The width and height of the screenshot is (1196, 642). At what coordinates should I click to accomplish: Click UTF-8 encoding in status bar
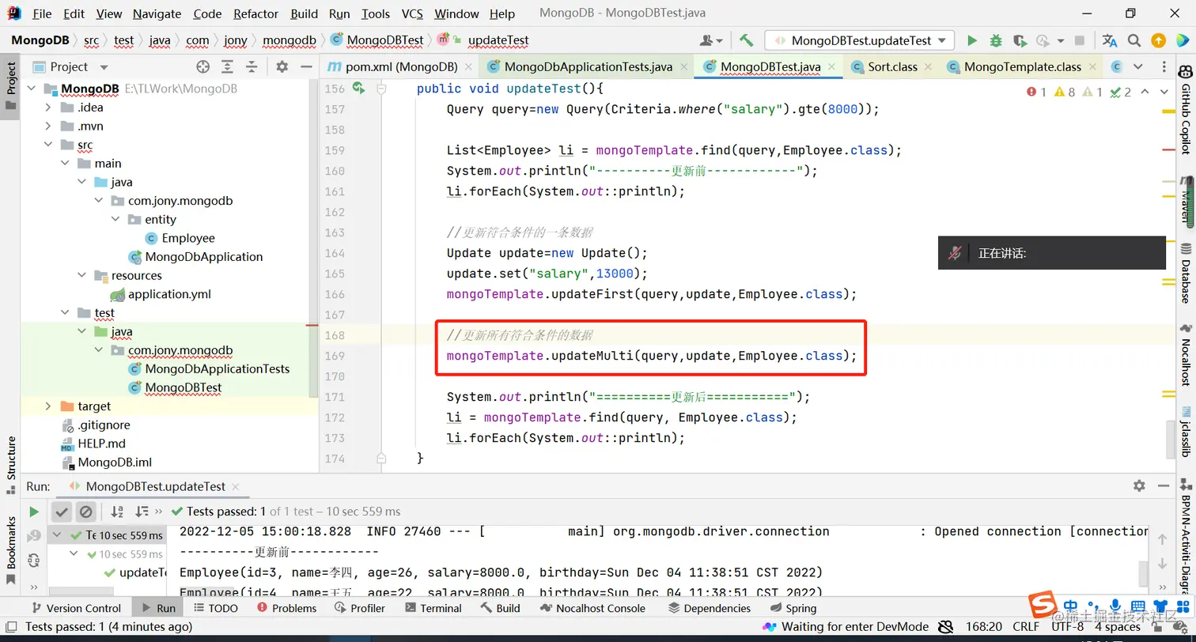(x=1067, y=627)
